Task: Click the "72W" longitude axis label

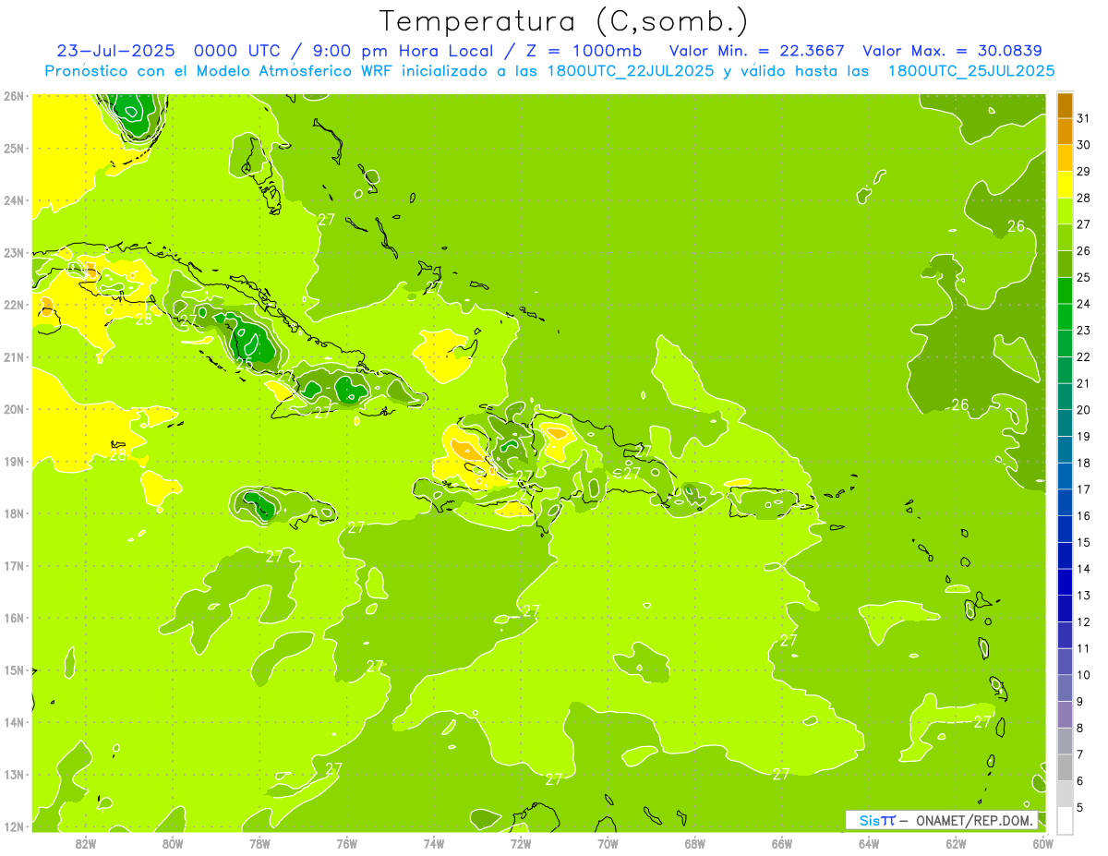Action: (x=521, y=843)
